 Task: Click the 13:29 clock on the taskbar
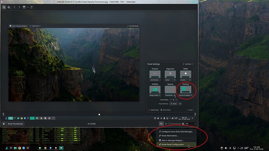[257, 148]
